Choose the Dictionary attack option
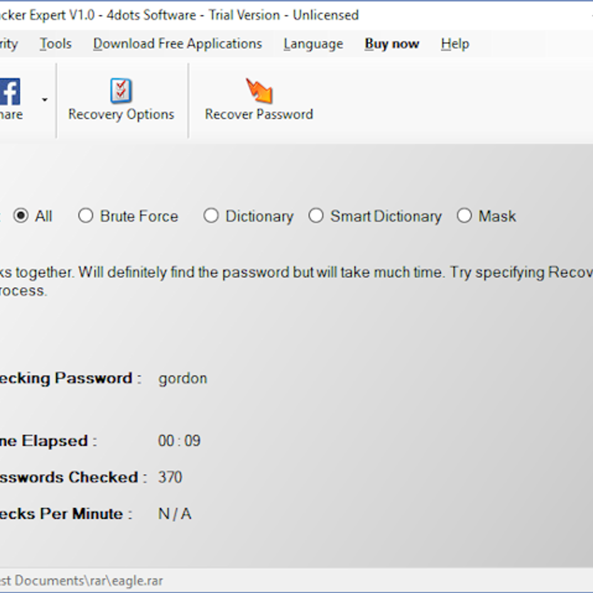Screen dimensions: 593x593 coord(211,216)
